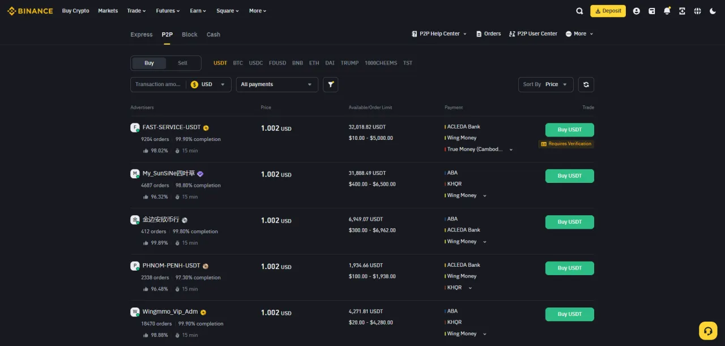Switch between light and dark mode
Viewport: 725px width, 346px height.
coord(713,10)
